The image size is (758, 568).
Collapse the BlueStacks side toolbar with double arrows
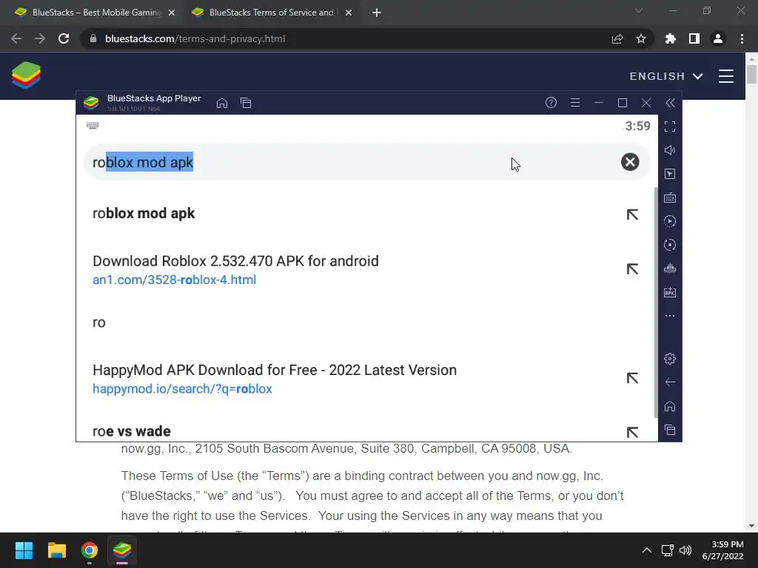(670, 102)
